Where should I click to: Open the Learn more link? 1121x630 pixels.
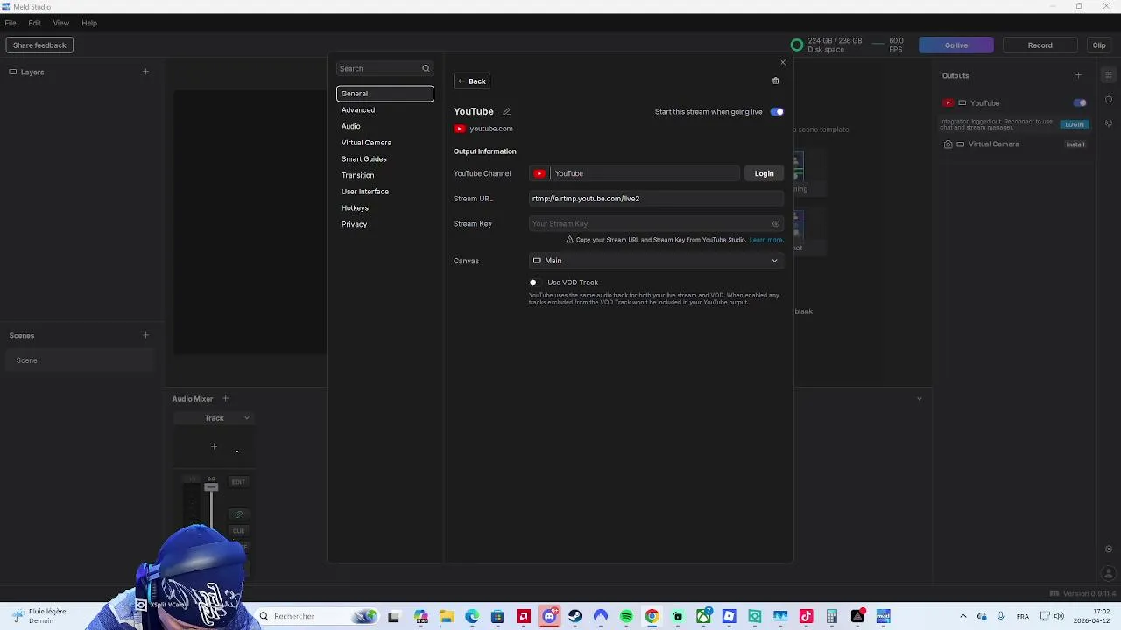(766, 240)
